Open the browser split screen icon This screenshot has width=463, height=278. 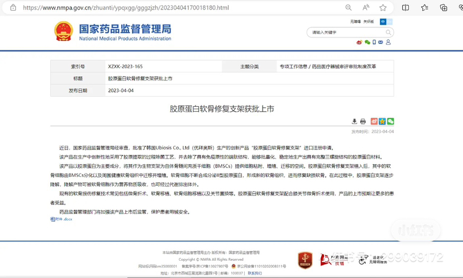405,8
